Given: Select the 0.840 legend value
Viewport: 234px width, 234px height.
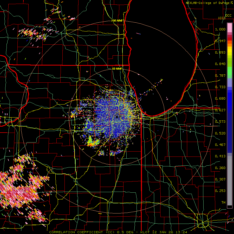Looking at the screenshot, I should pyautogui.click(x=220, y=64).
